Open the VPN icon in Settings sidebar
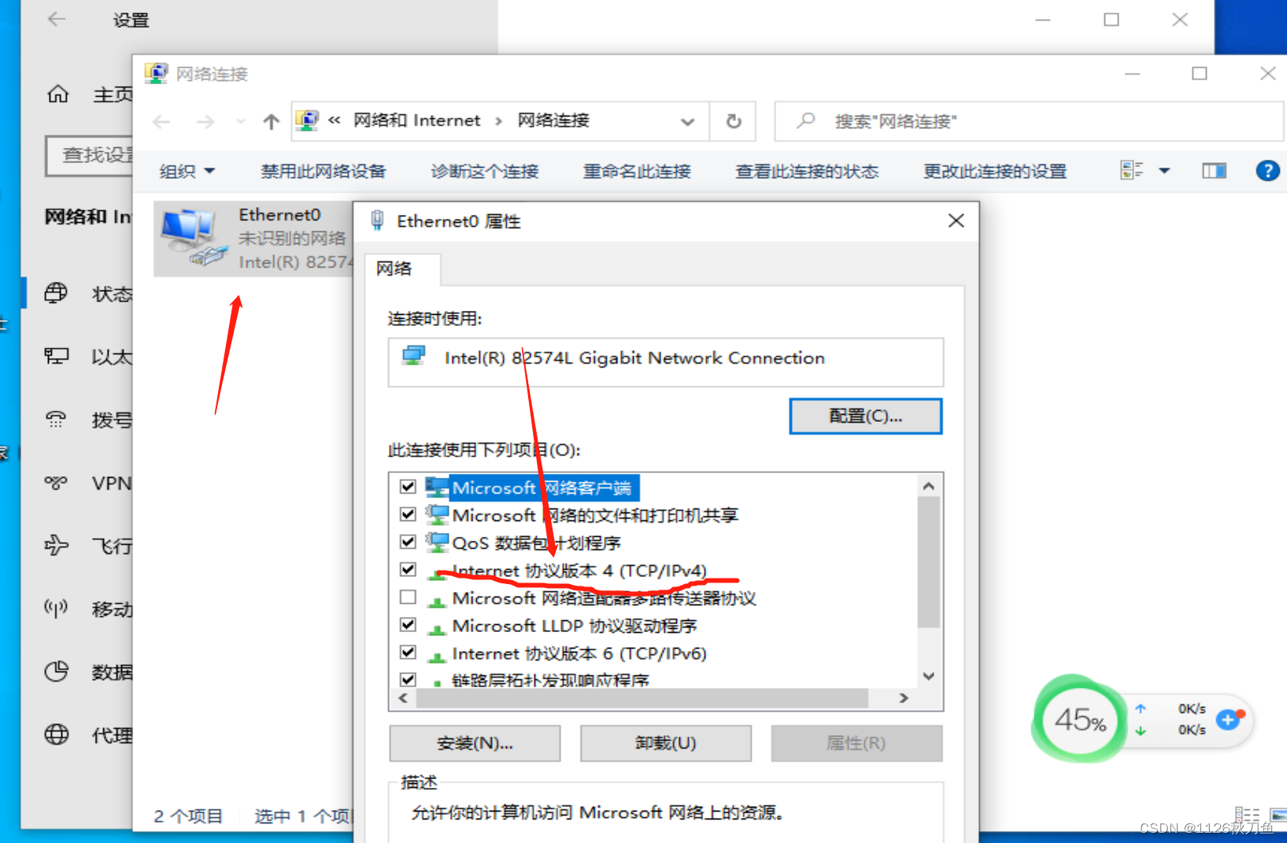Image resolution: width=1287 pixels, height=843 pixels. pyautogui.click(x=56, y=483)
